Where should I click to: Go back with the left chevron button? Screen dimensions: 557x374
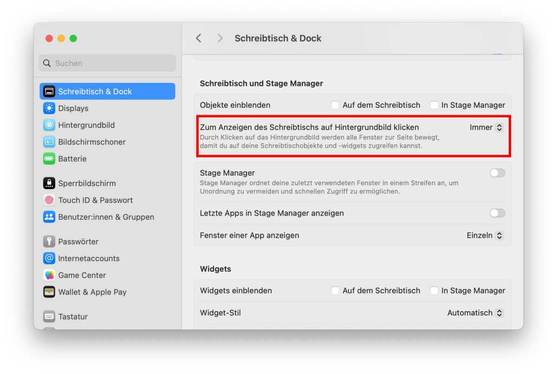point(199,38)
